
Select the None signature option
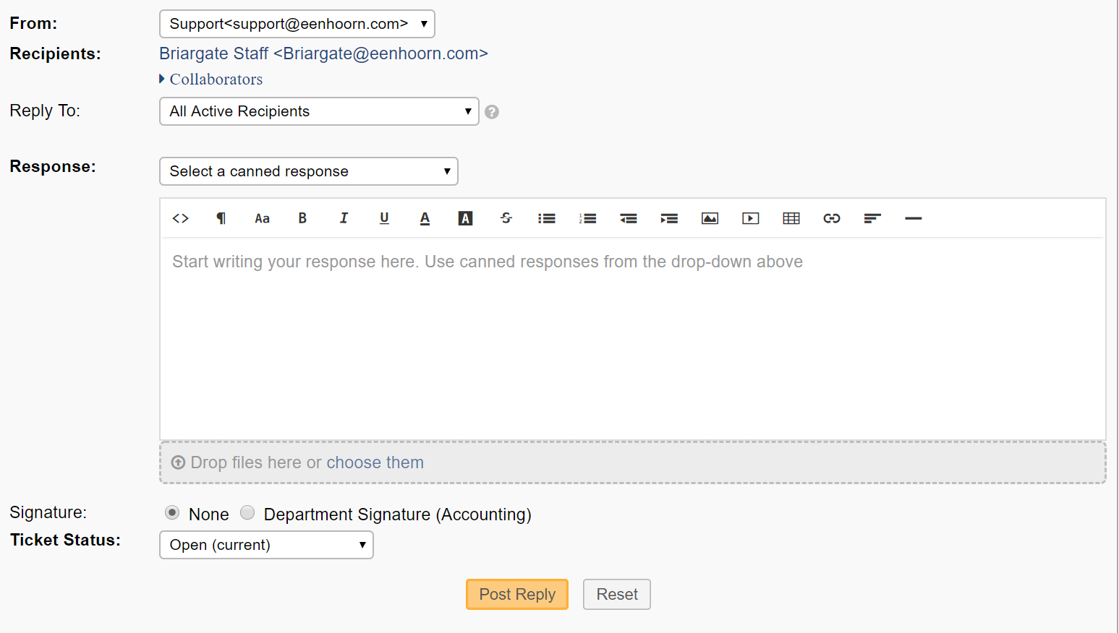click(172, 512)
